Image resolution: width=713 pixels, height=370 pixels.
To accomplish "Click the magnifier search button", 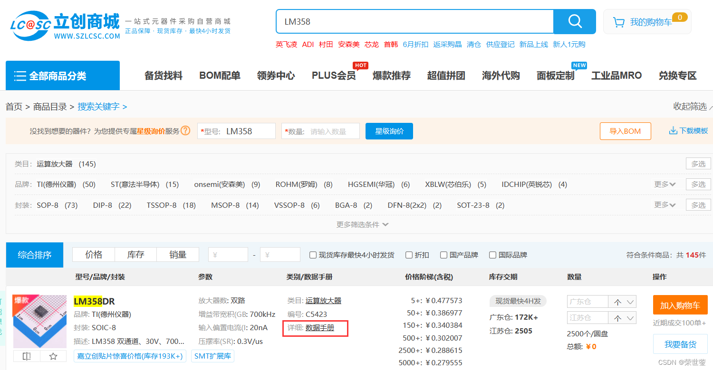I will (x=575, y=21).
